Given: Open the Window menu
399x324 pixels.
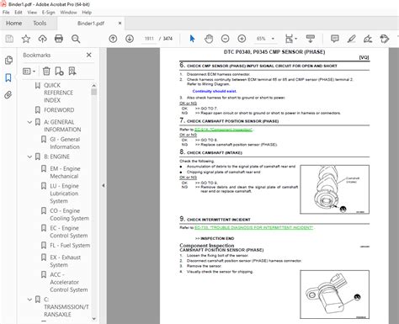Looking at the screenshot, I should (68, 13).
